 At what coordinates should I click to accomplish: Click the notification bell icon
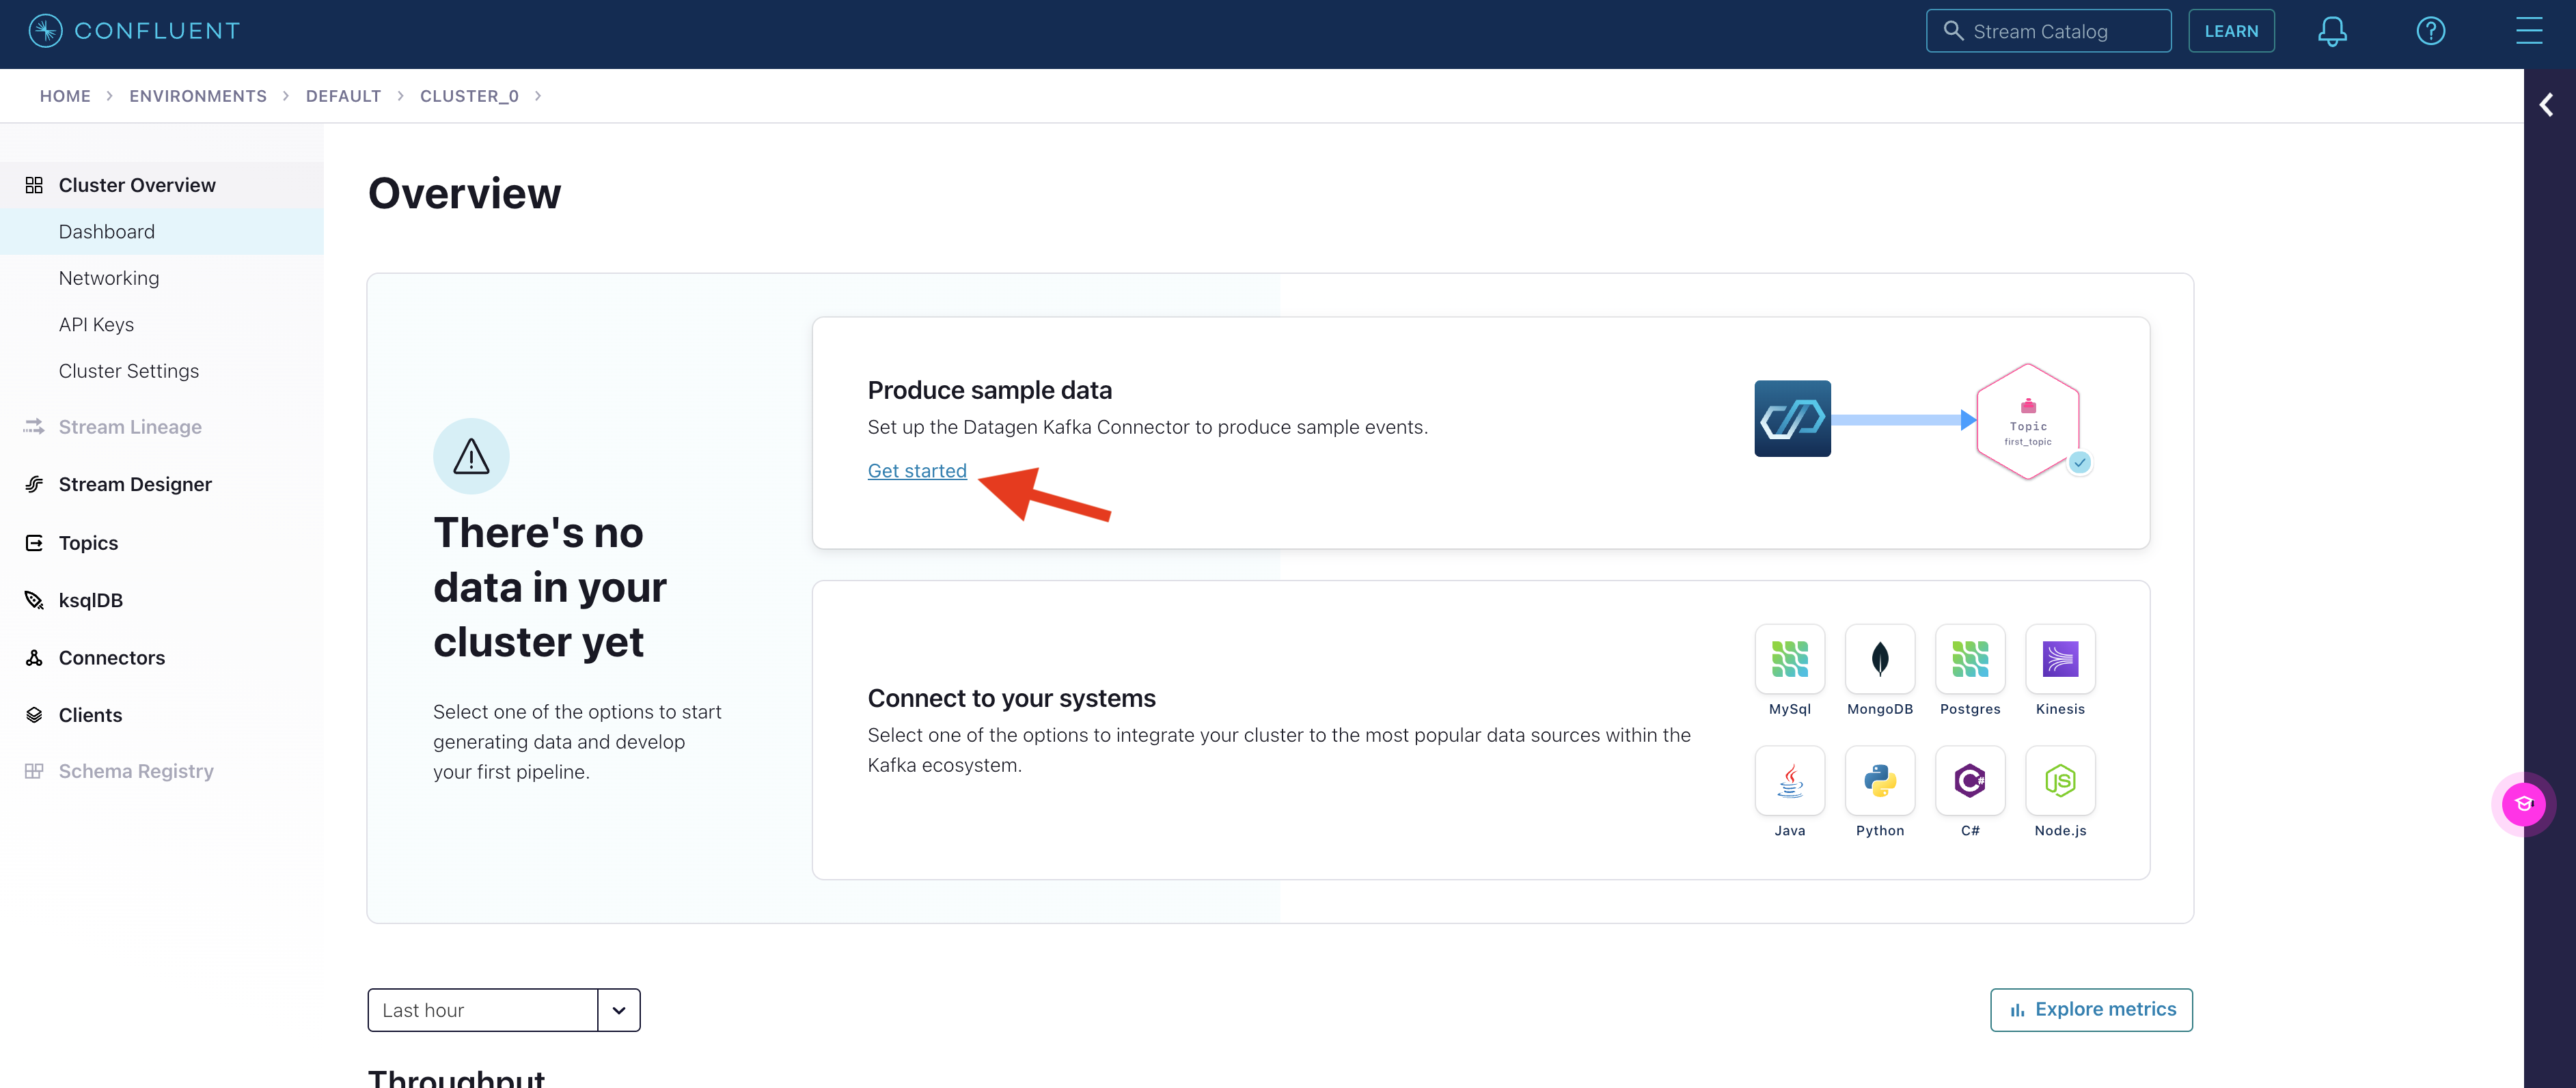(2335, 29)
